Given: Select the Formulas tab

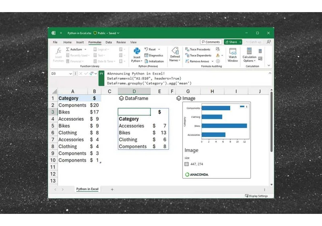Looking at the screenshot, I should tap(95, 42).
